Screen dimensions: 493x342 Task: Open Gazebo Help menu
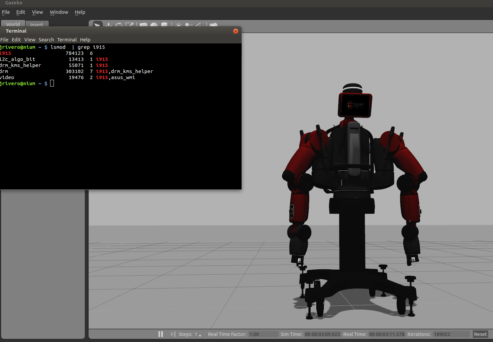tap(80, 12)
